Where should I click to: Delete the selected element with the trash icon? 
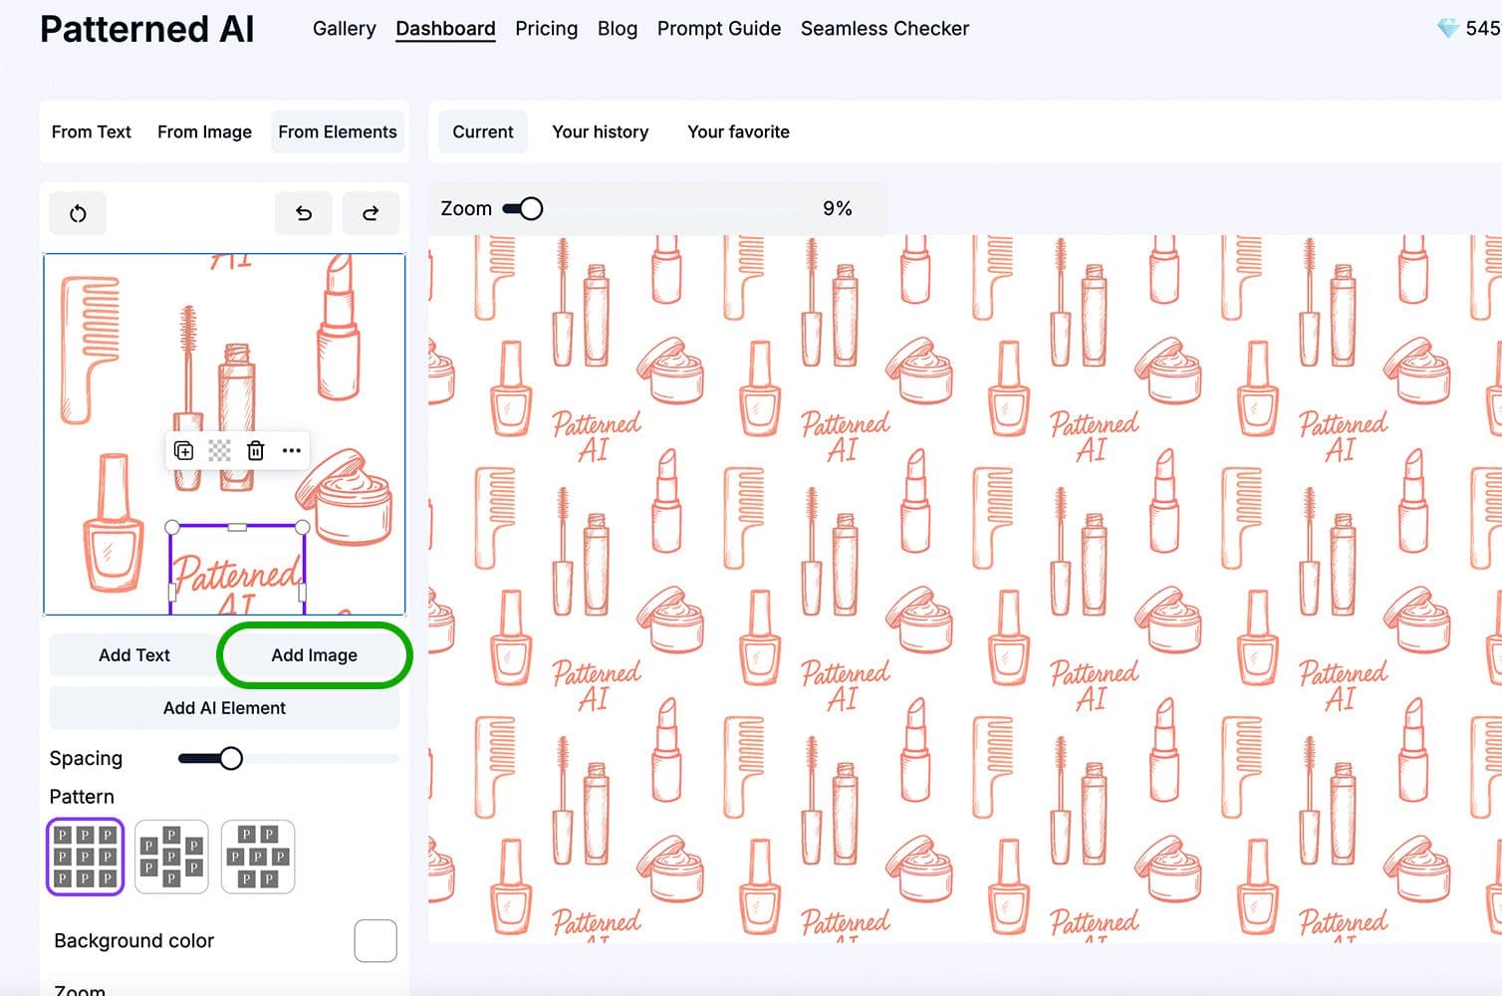(x=255, y=450)
